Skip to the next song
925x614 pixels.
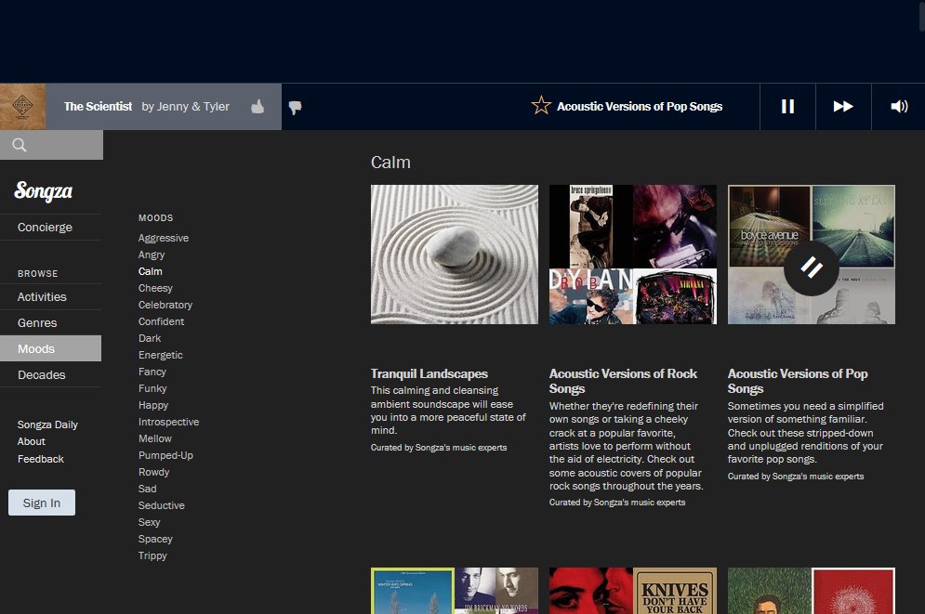coord(843,106)
